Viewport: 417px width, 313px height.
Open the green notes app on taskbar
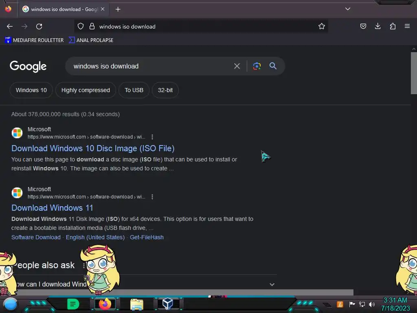tap(73, 304)
